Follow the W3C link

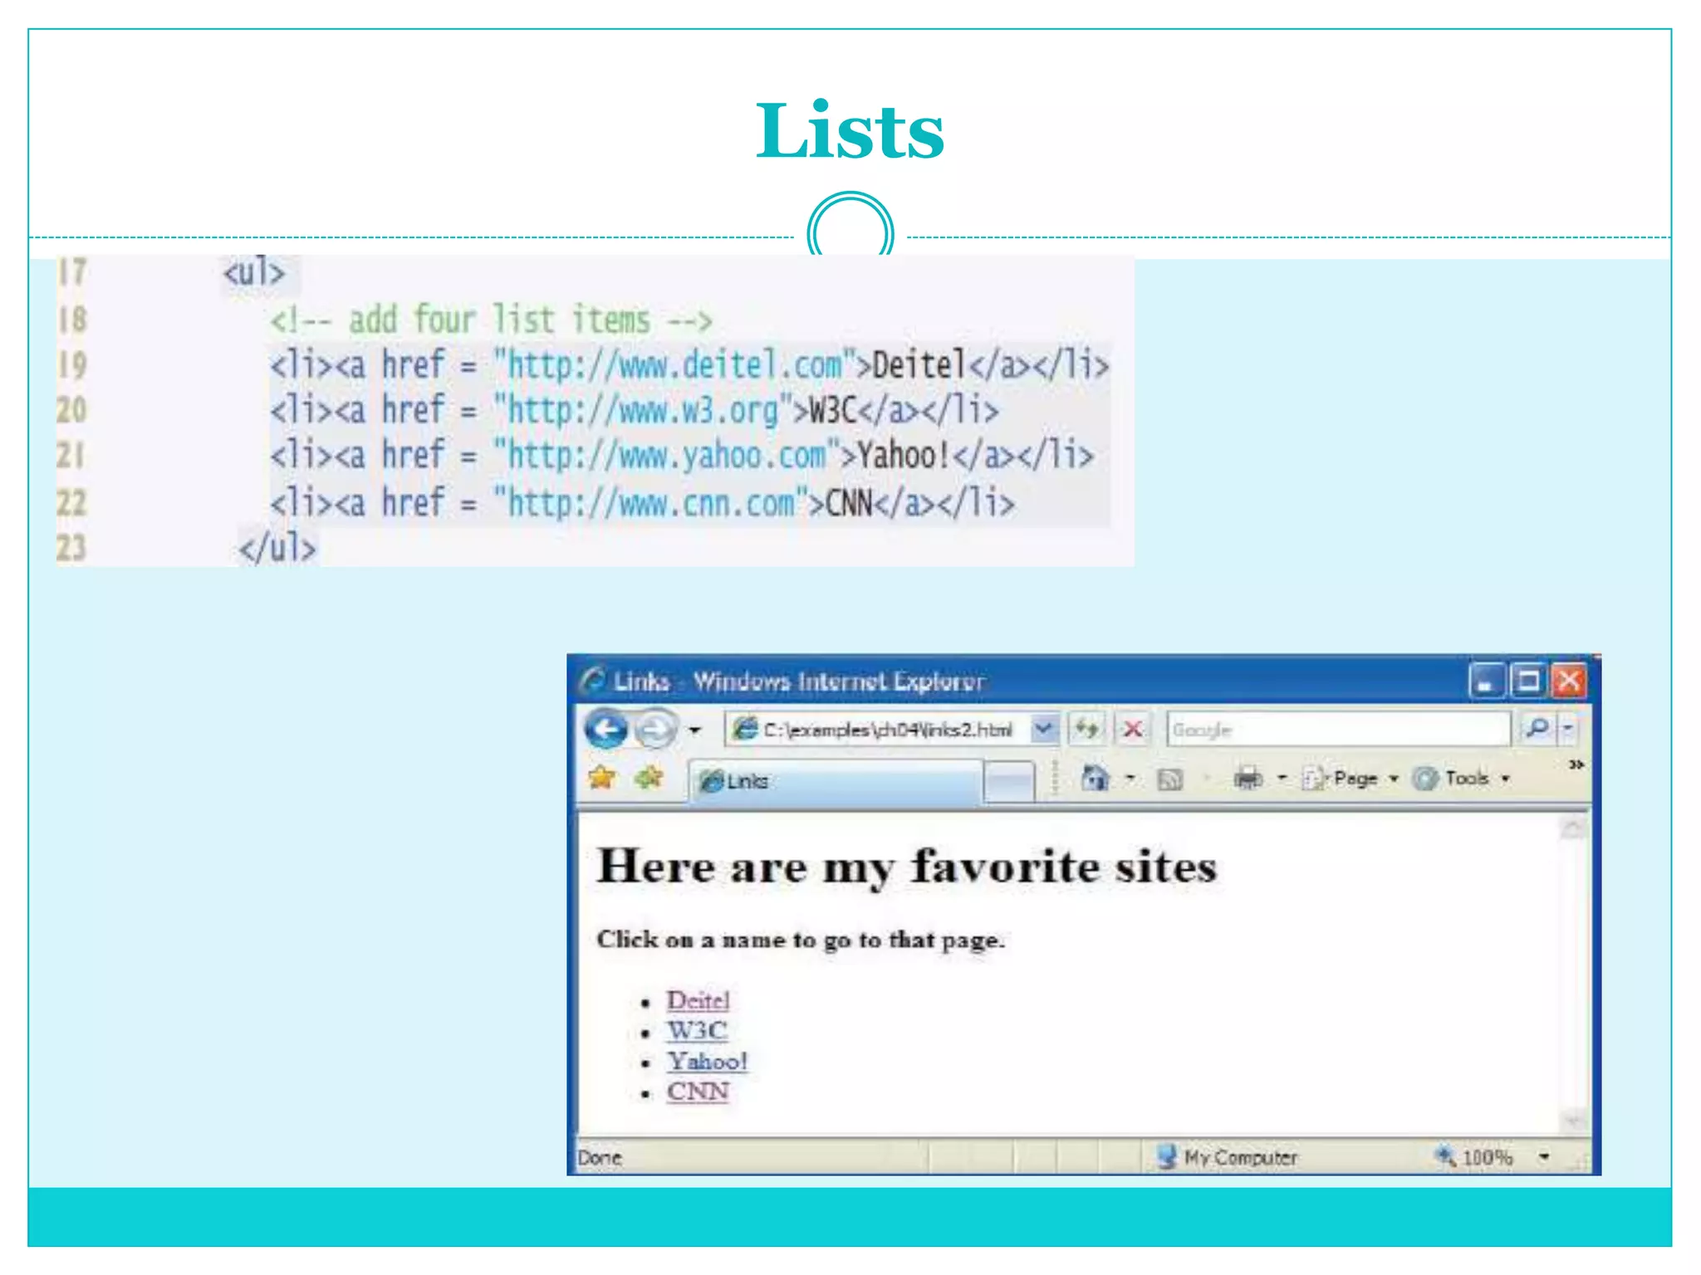point(697,1030)
